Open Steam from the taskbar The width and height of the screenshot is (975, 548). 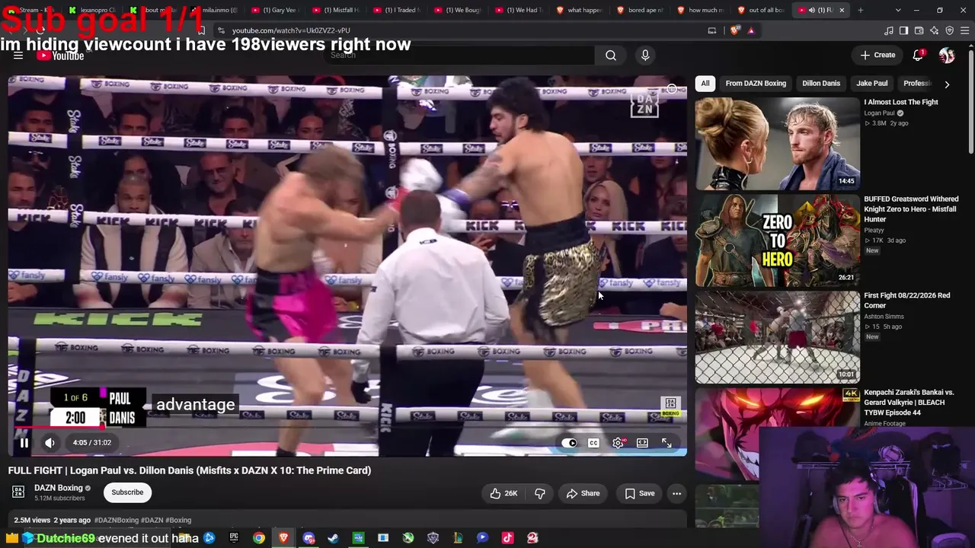pos(333,538)
